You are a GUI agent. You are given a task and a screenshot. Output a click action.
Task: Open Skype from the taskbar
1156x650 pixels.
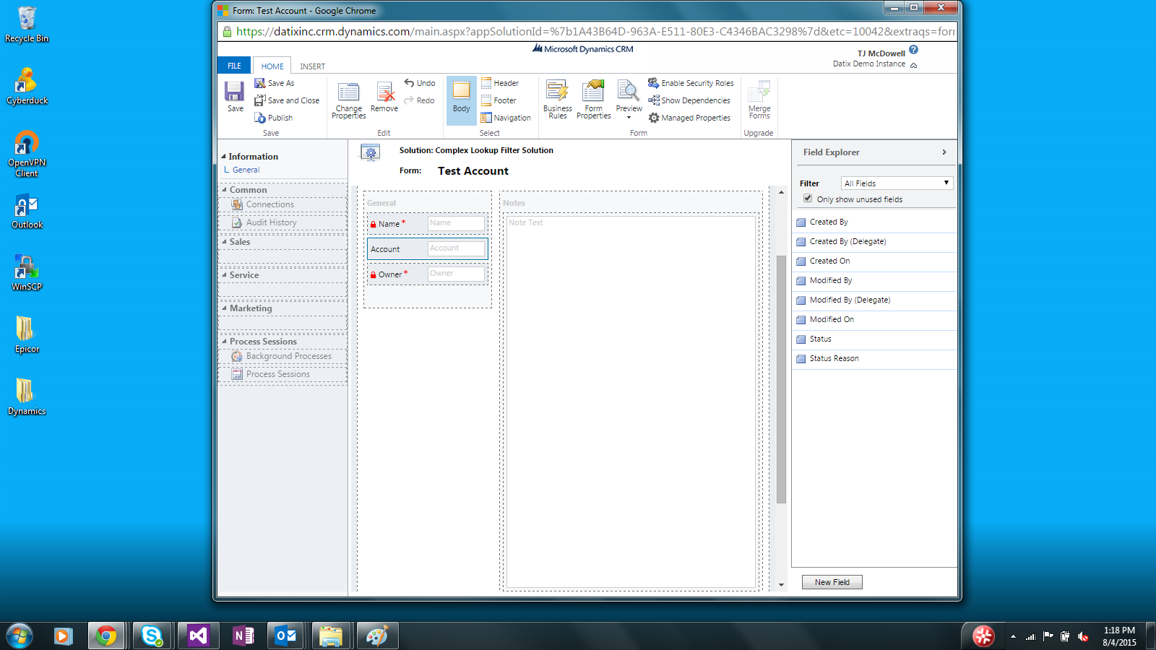click(x=152, y=636)
